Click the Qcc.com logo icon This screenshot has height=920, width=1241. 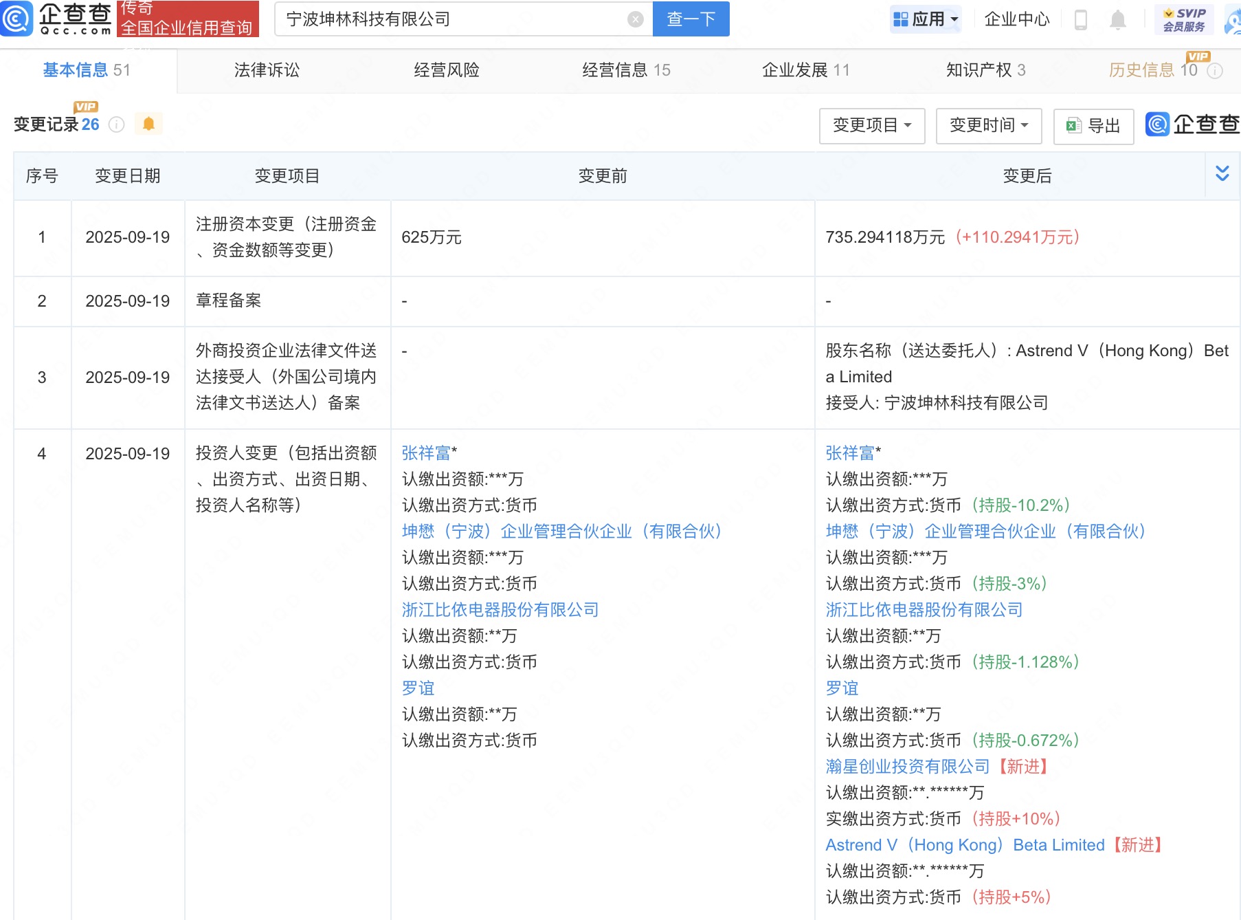(x=16, y=19)
